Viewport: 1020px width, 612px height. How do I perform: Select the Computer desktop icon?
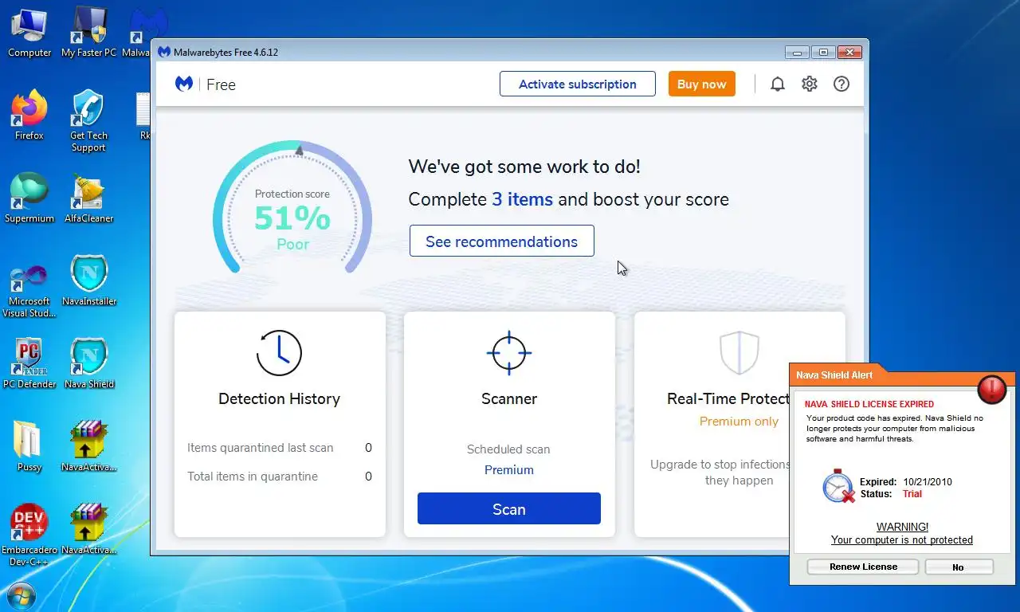pos(29,33)
